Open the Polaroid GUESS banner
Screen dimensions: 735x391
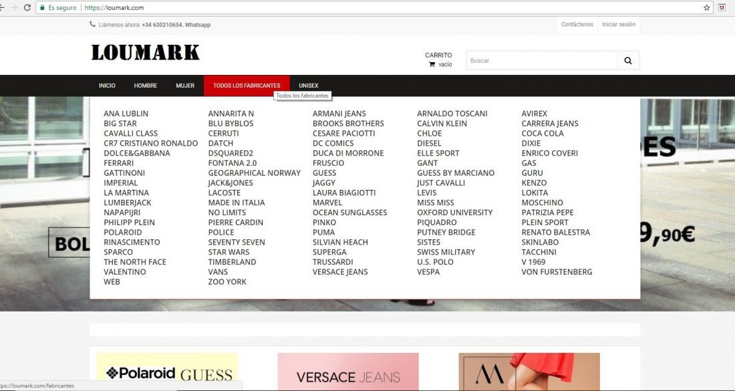tap(167, 372)
